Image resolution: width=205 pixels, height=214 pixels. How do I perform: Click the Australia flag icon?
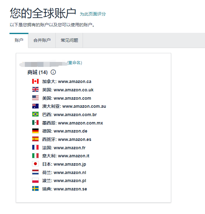pos(35,106)
